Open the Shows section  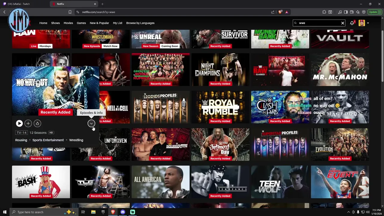(55, 23)
